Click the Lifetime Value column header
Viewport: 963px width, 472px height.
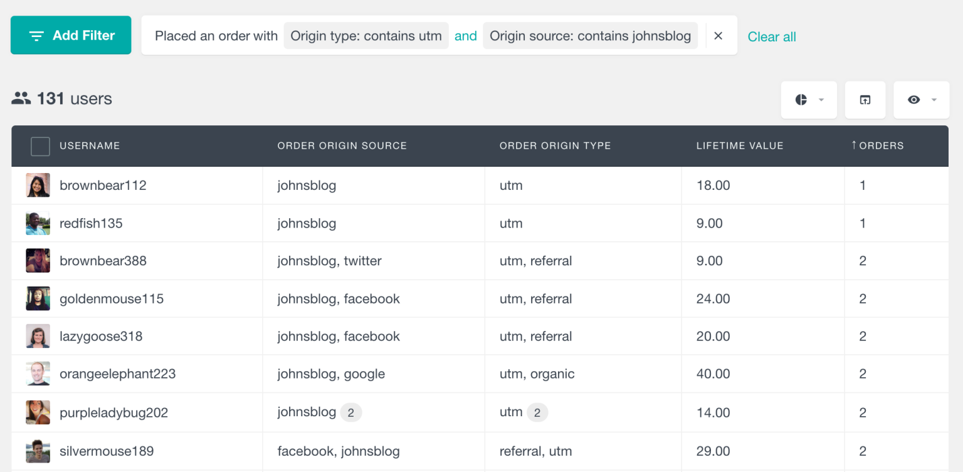pyautogui.click(x=740, y=145)
